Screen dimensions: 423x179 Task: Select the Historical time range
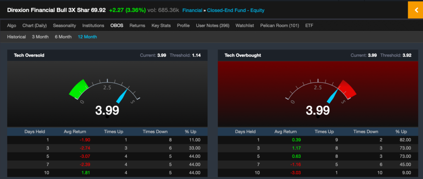coord(17,37)
